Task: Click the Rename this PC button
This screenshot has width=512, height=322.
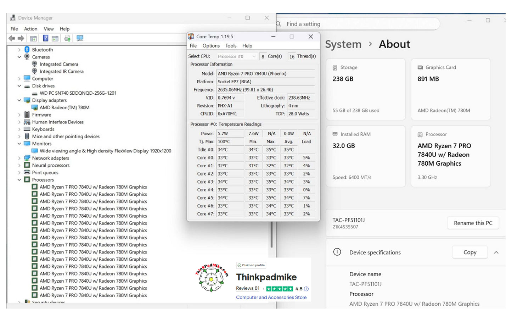Action: (x=473, y=223)
